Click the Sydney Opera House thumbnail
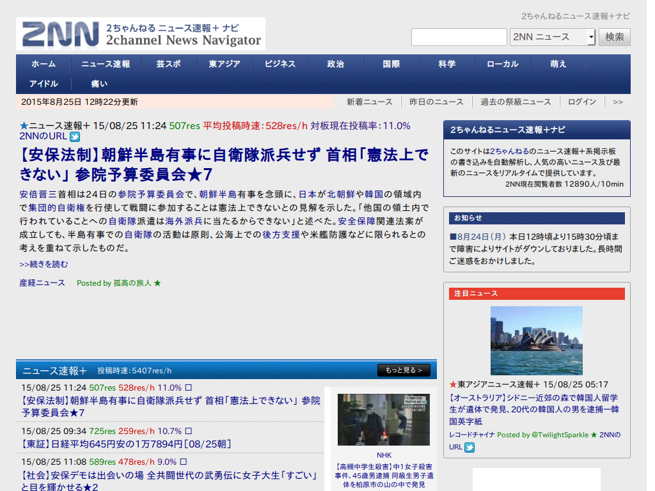 pyautogui.click(x=536, y=340)
